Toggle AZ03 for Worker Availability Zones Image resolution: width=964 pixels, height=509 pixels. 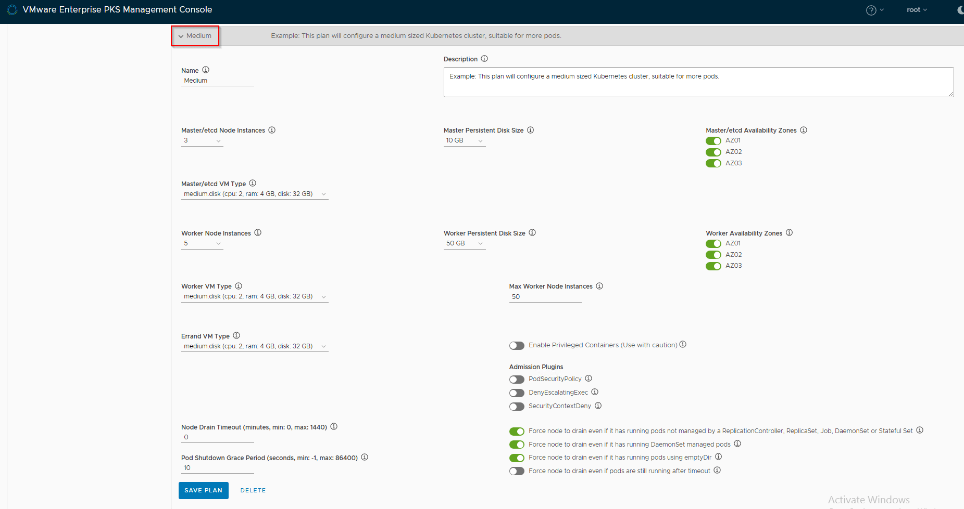(713, 266)
